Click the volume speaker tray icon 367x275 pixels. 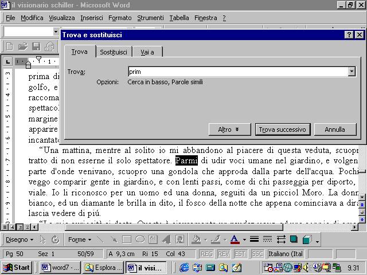(306, 268)
